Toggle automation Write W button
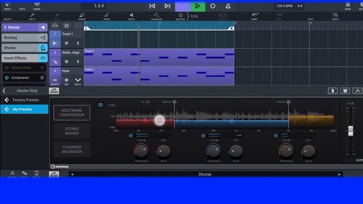363x204 pixels. pos(345,91)
